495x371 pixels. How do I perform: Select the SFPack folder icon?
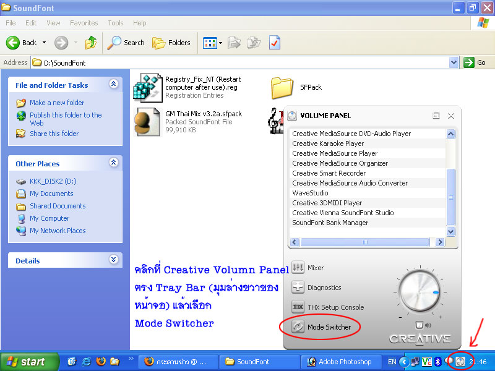click(282, 88)
